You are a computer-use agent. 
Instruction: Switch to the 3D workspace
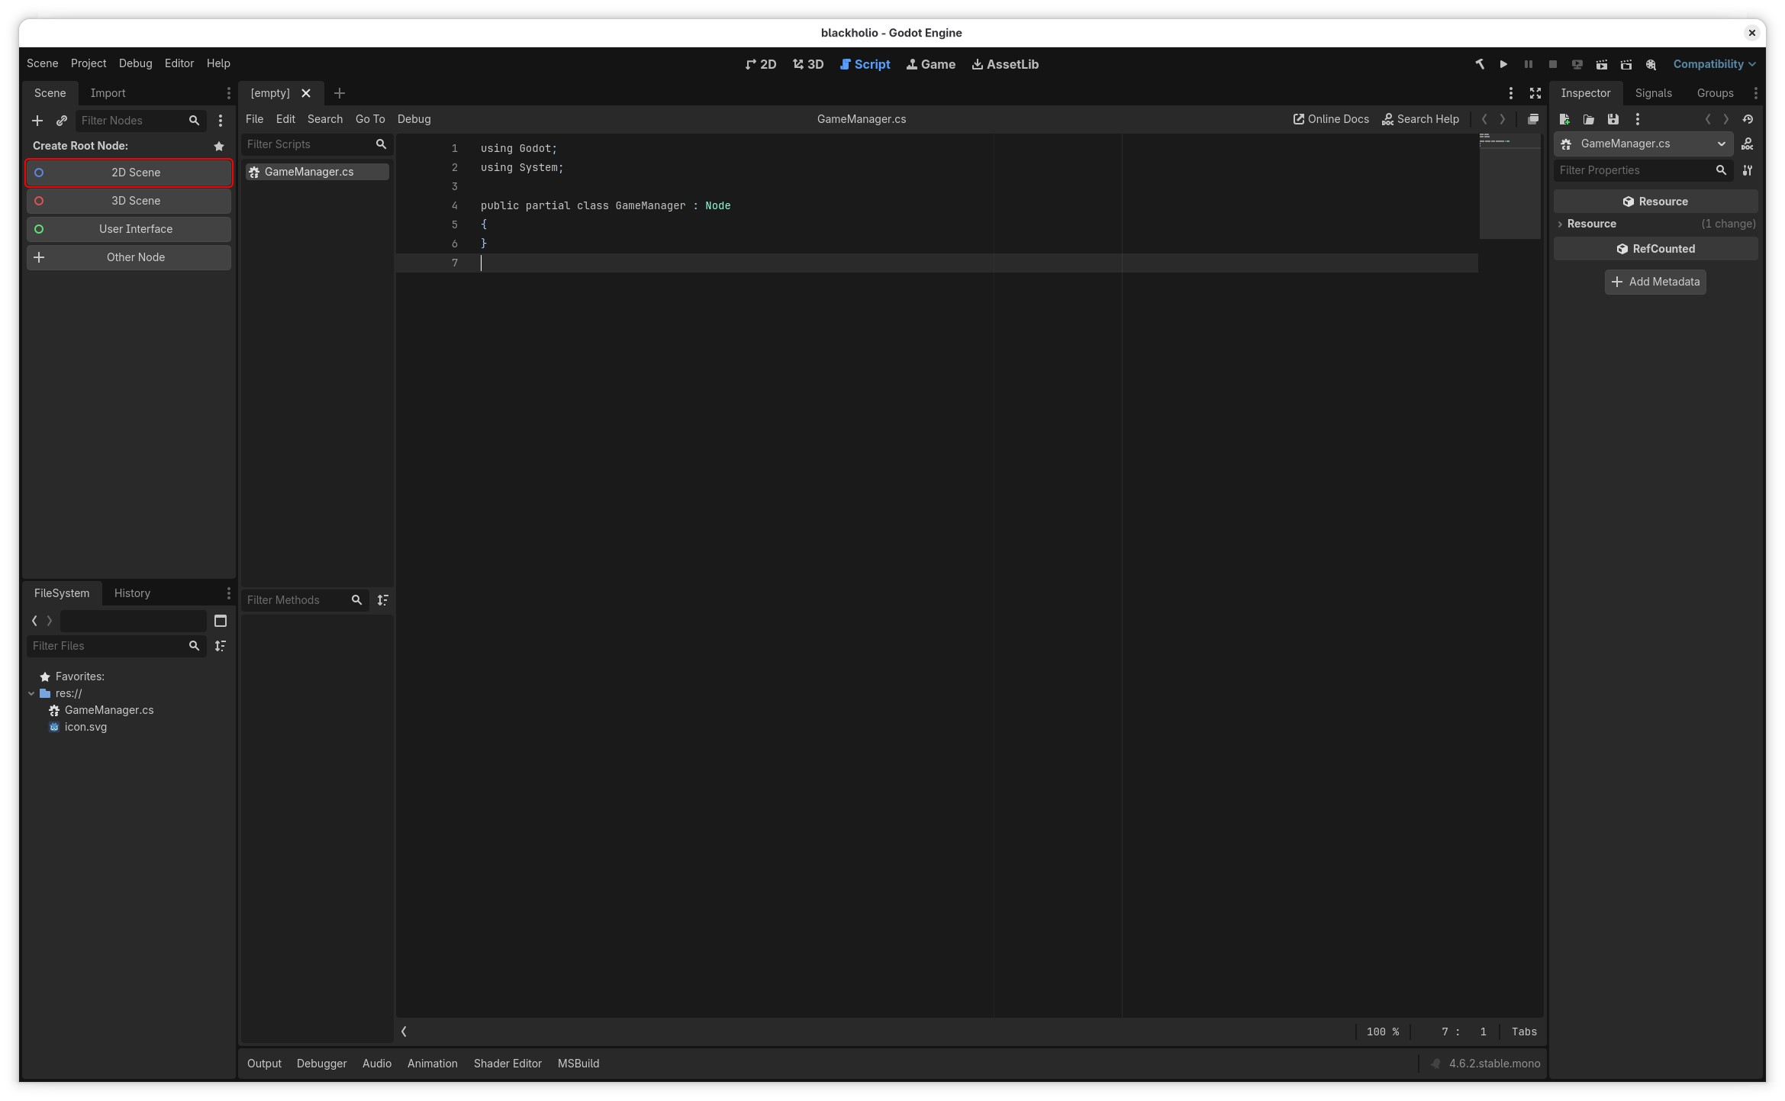(x=807, y=64)
